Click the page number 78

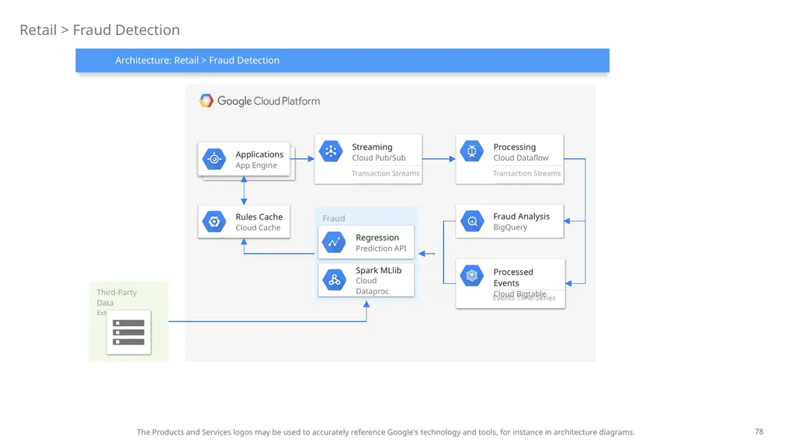click(x=759, y=431)
